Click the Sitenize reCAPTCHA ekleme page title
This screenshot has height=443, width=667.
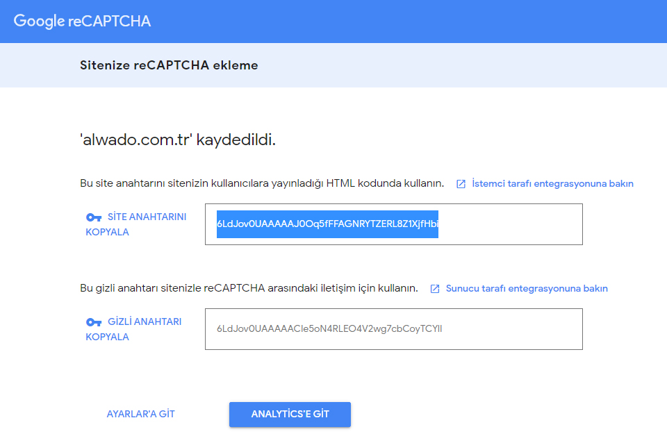169,65
